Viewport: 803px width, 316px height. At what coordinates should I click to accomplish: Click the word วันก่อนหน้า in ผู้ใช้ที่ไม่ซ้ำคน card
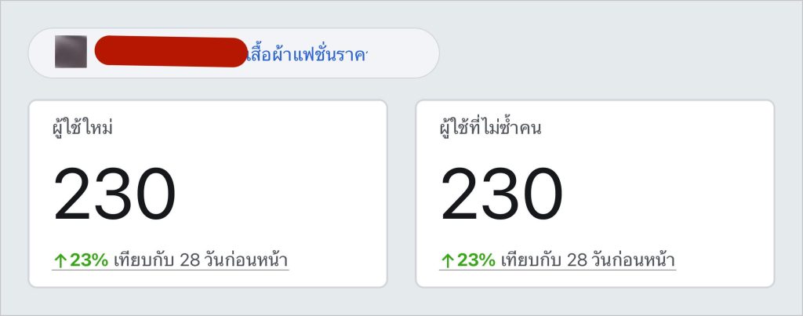tap(634, 260)
